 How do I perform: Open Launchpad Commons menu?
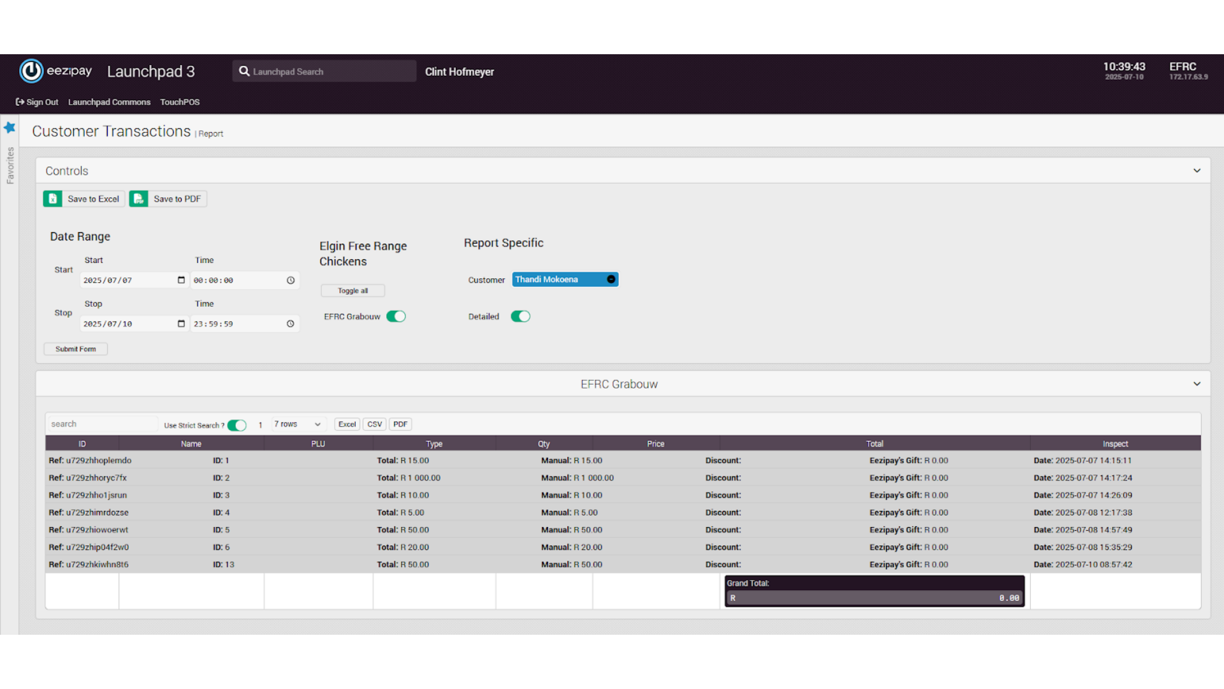(109, 102)
